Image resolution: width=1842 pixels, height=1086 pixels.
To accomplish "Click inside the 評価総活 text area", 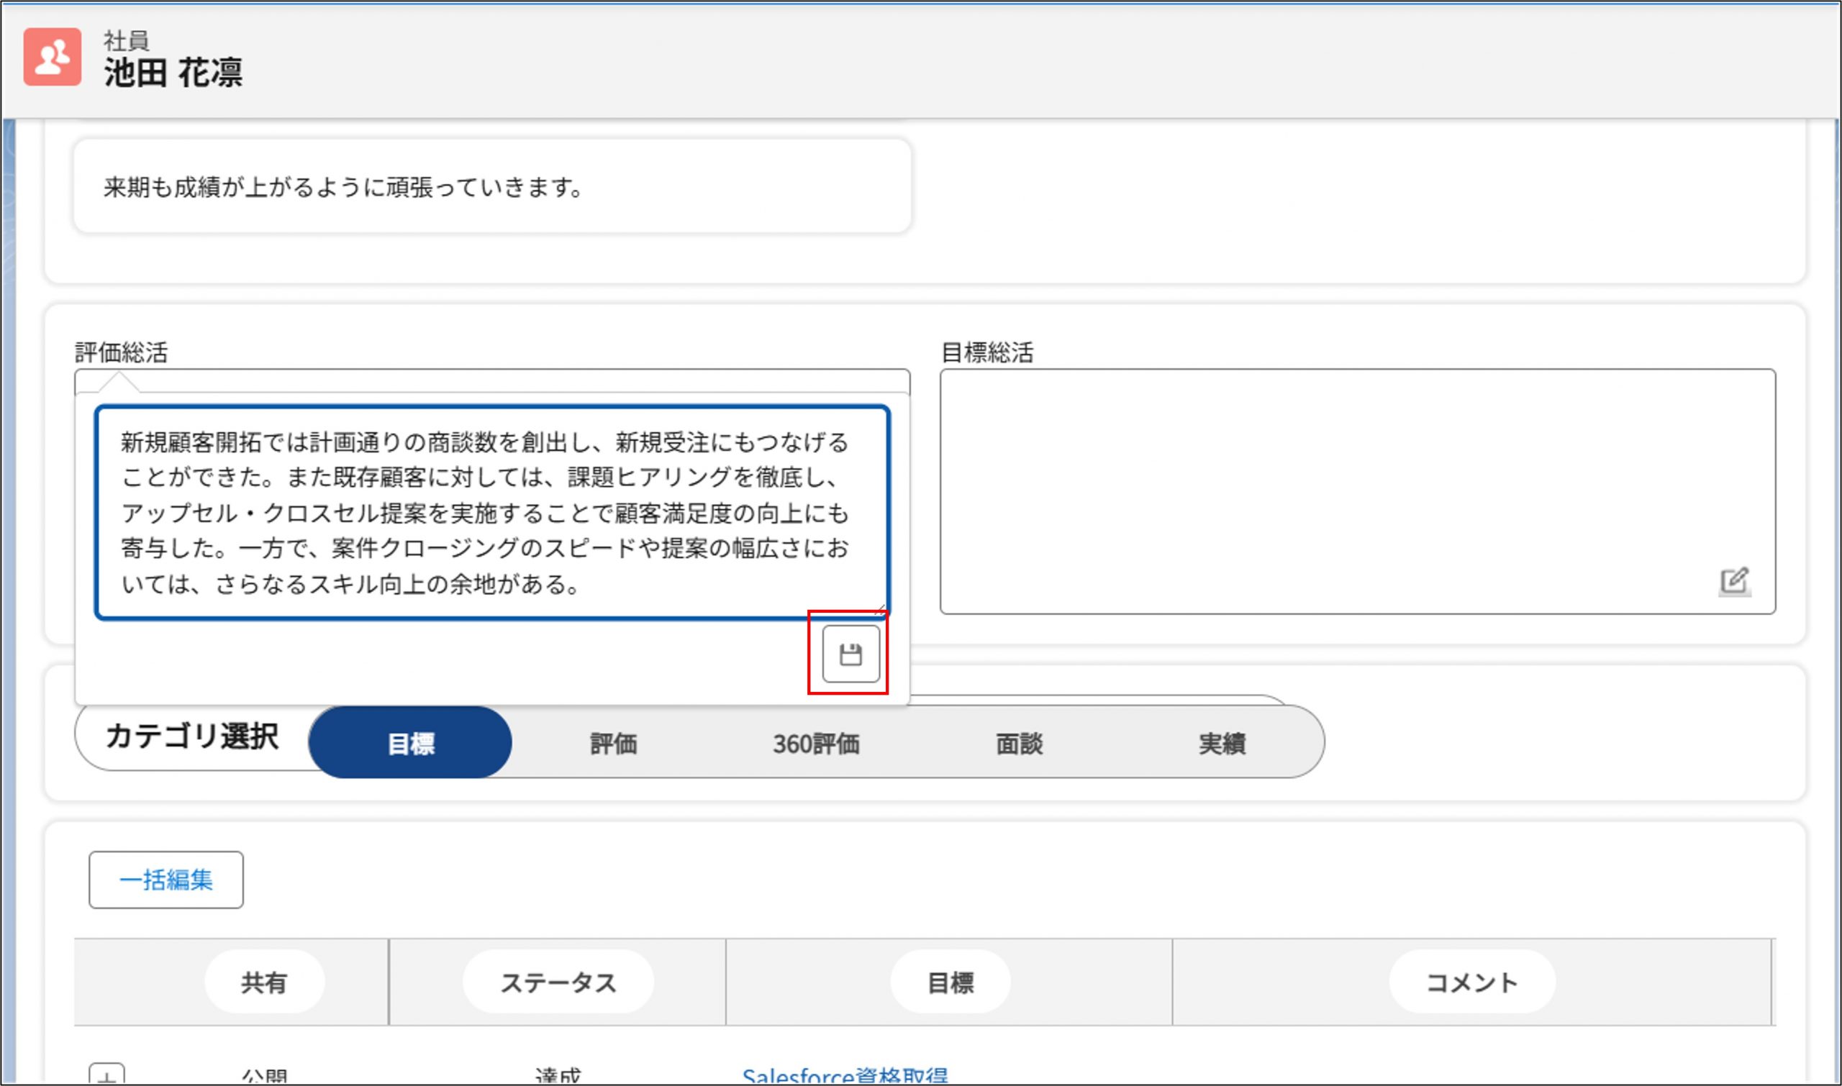I will [x=492, y=512].
